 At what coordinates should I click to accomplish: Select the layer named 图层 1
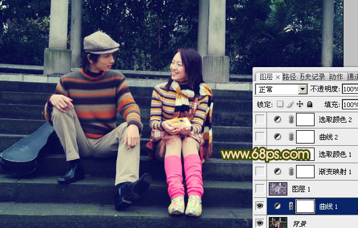click(301, 189)
